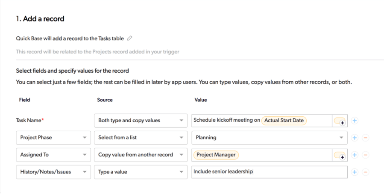The width and height of the screenshot is (384, 194).
Task: Click the plus icon on the Task Name row
Action: pyautogui.click(x=355, y=121)
